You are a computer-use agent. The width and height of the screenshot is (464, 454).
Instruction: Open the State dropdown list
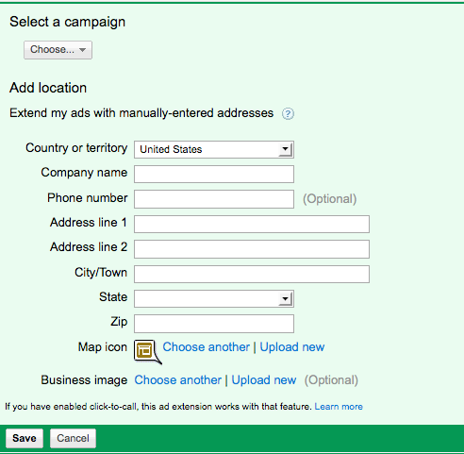(x=214, y=298)
